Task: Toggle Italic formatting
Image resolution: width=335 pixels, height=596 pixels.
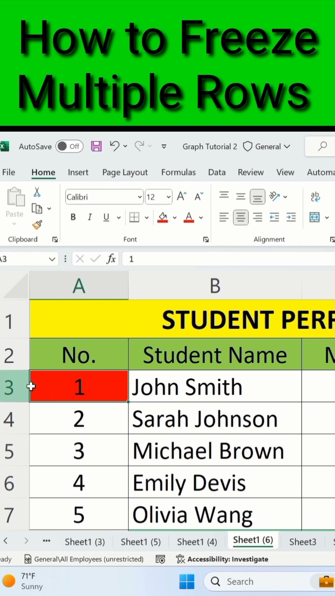Action: 90,217
